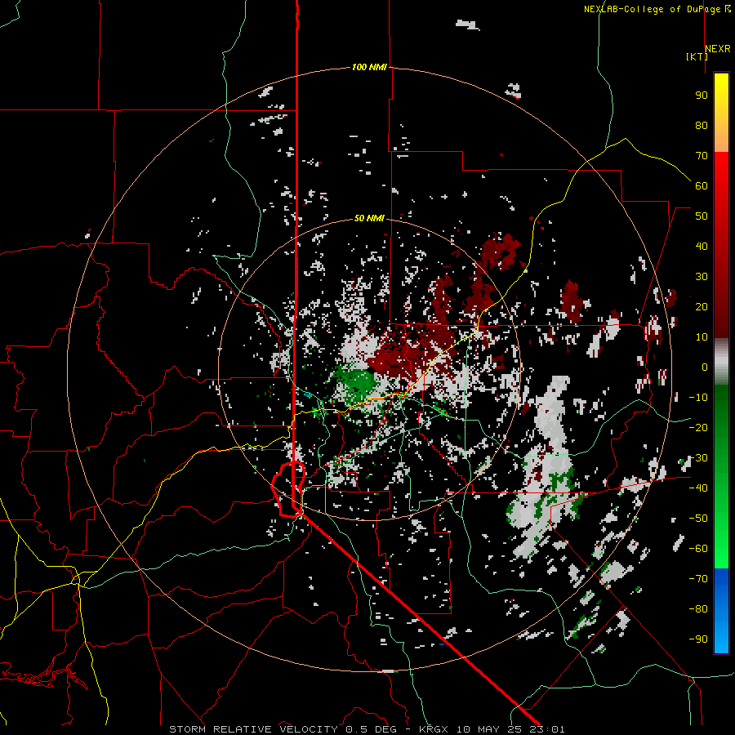Select the "0.5 DEG" elevation text

point(371,729)
